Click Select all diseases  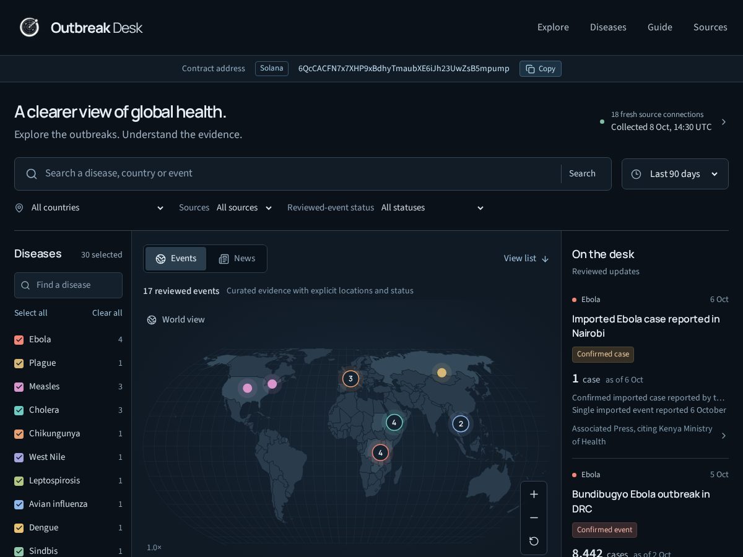coord(31,313)
